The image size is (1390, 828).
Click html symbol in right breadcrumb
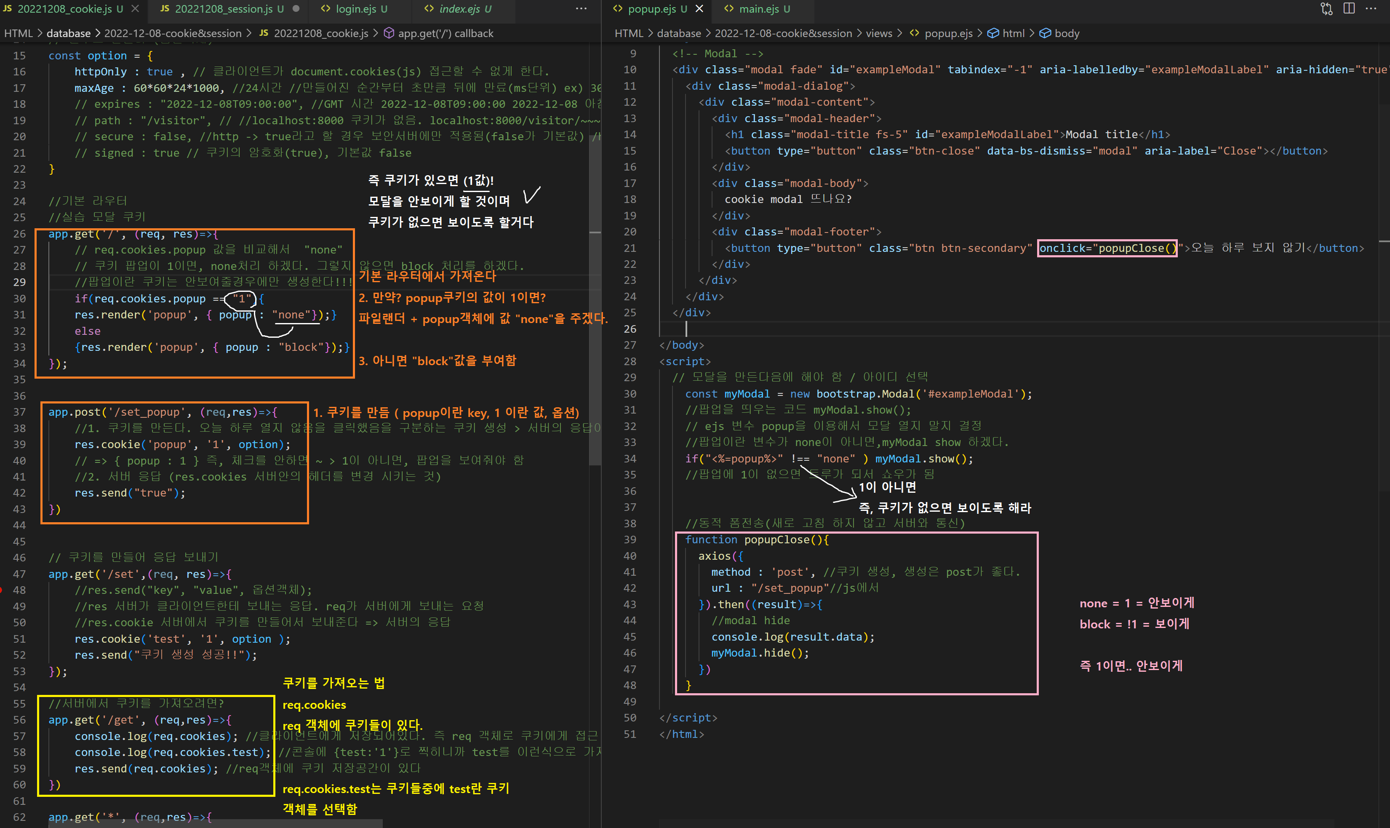1013,33
